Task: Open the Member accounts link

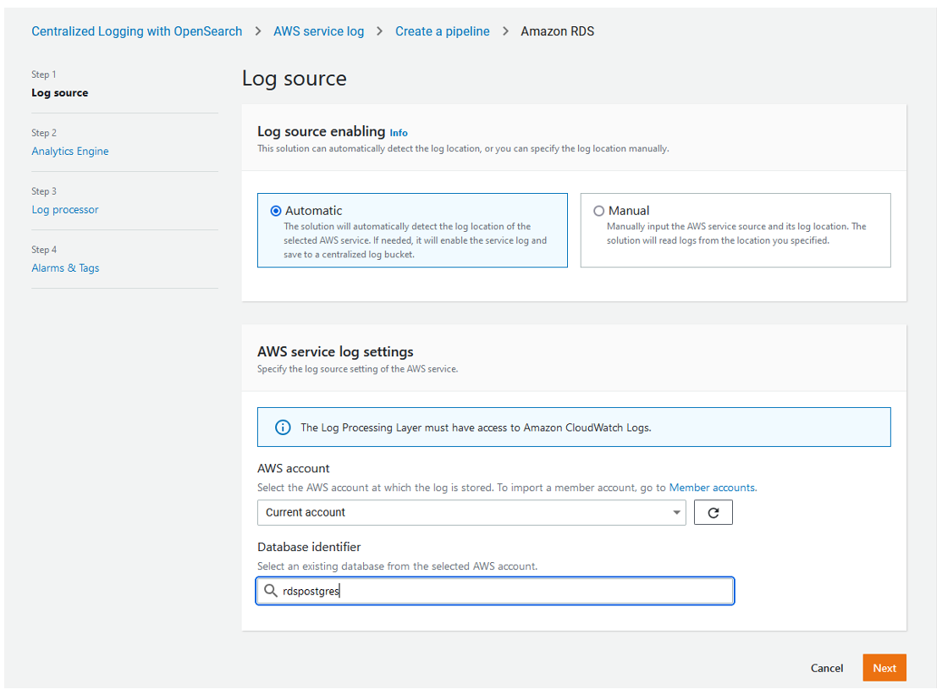Action: click(712, 487)
